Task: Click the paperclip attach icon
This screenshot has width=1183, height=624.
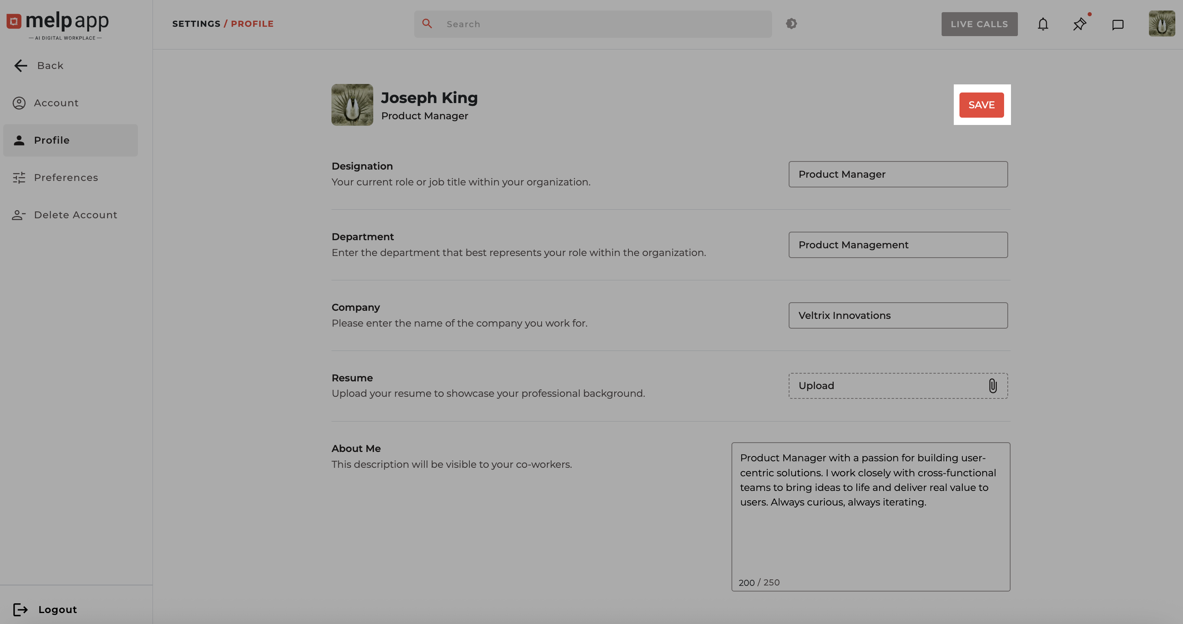Action: click(992, 386)
